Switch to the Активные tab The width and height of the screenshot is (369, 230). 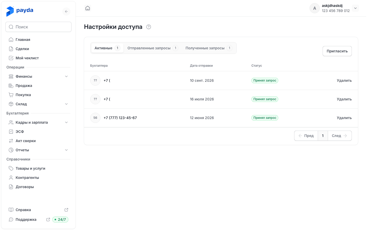(x=107, y=48)
